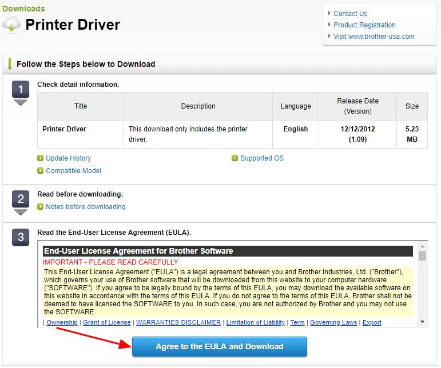The height and width of the screenshot is (368, 441).
Task: Jump to WARRANTIES DISCLAIMER section
Action: coord(178,322)
